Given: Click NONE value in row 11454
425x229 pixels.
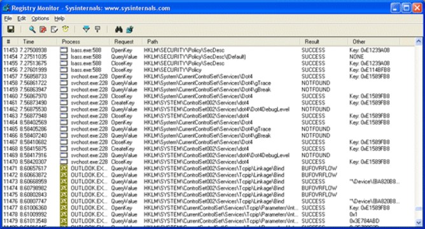Looking at the screenshot, I should [x=356, y=57].
